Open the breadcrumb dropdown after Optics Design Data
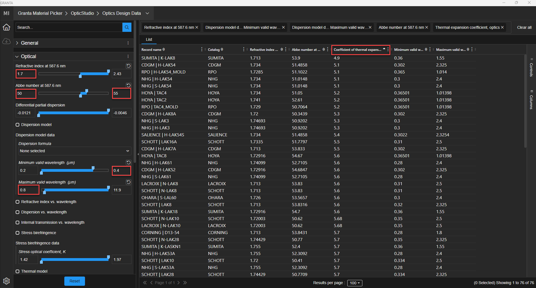Viewport: 536px width, 288px height. tap(147, 13)
